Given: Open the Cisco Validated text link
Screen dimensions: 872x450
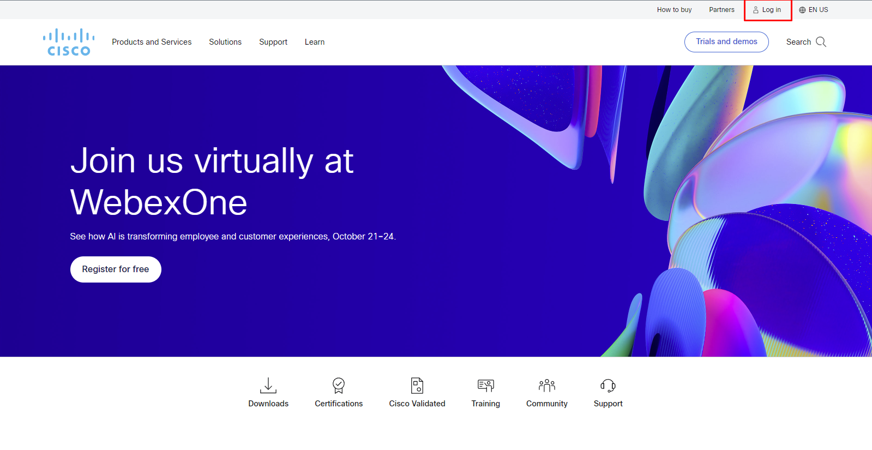Looking at the screenshot, I should (417, 404).
